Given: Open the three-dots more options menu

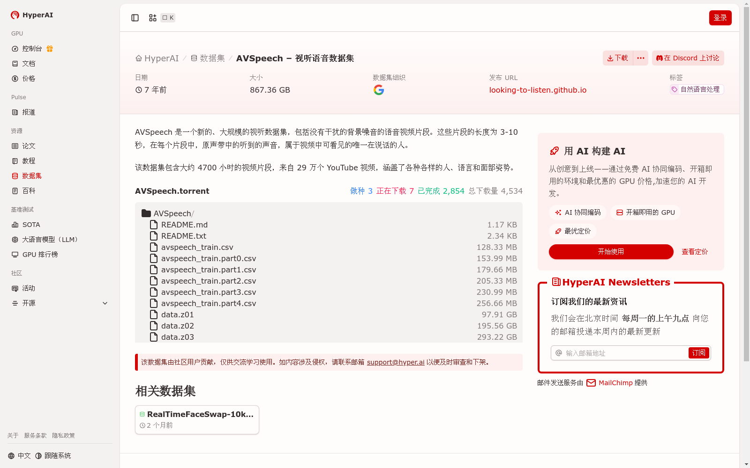Looking at the screenshot, I should pyautogui.click(x=641, y=58).
